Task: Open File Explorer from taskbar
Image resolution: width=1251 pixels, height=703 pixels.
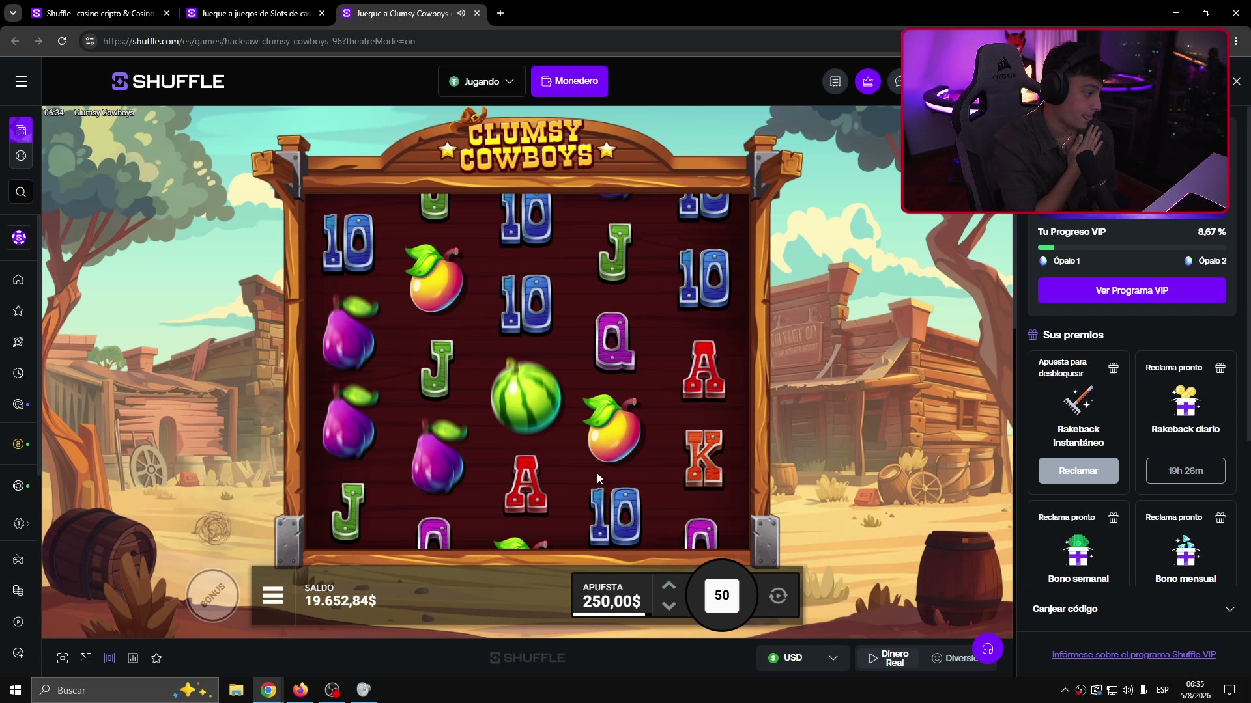Action: point(236,690)
